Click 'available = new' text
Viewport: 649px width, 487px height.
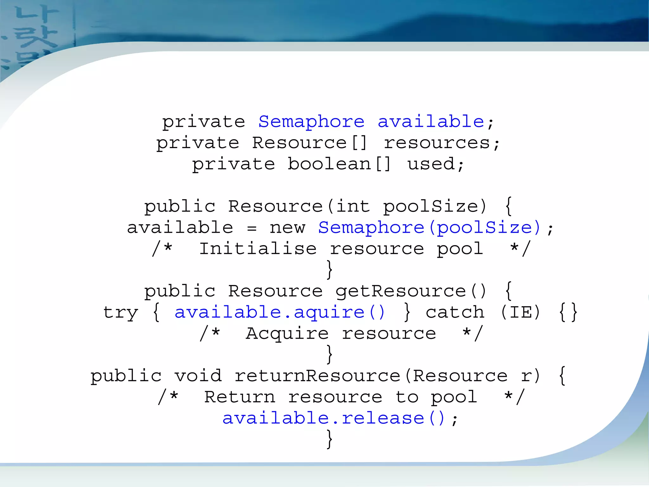point(216,228)
